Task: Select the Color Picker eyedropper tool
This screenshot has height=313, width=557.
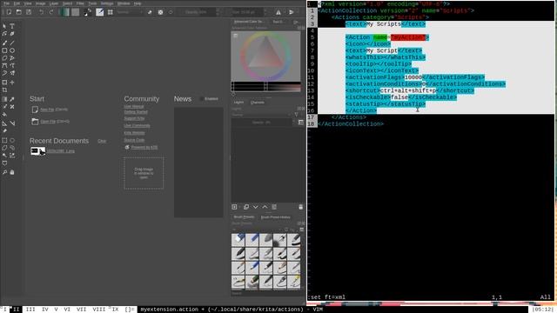Action: tap(12, 99)
